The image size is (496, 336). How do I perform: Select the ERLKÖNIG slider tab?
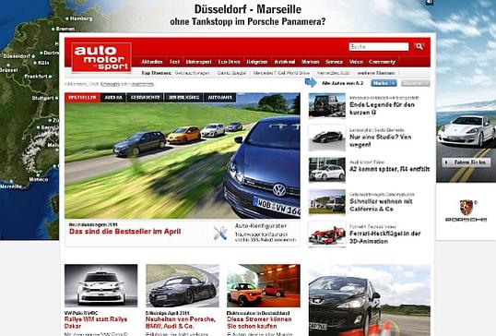tap(183, 98)
